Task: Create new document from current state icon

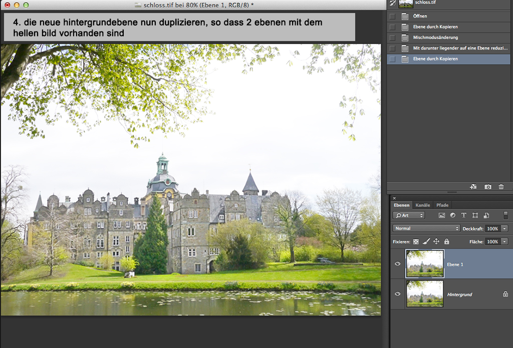Action: [x=473, y=187]
